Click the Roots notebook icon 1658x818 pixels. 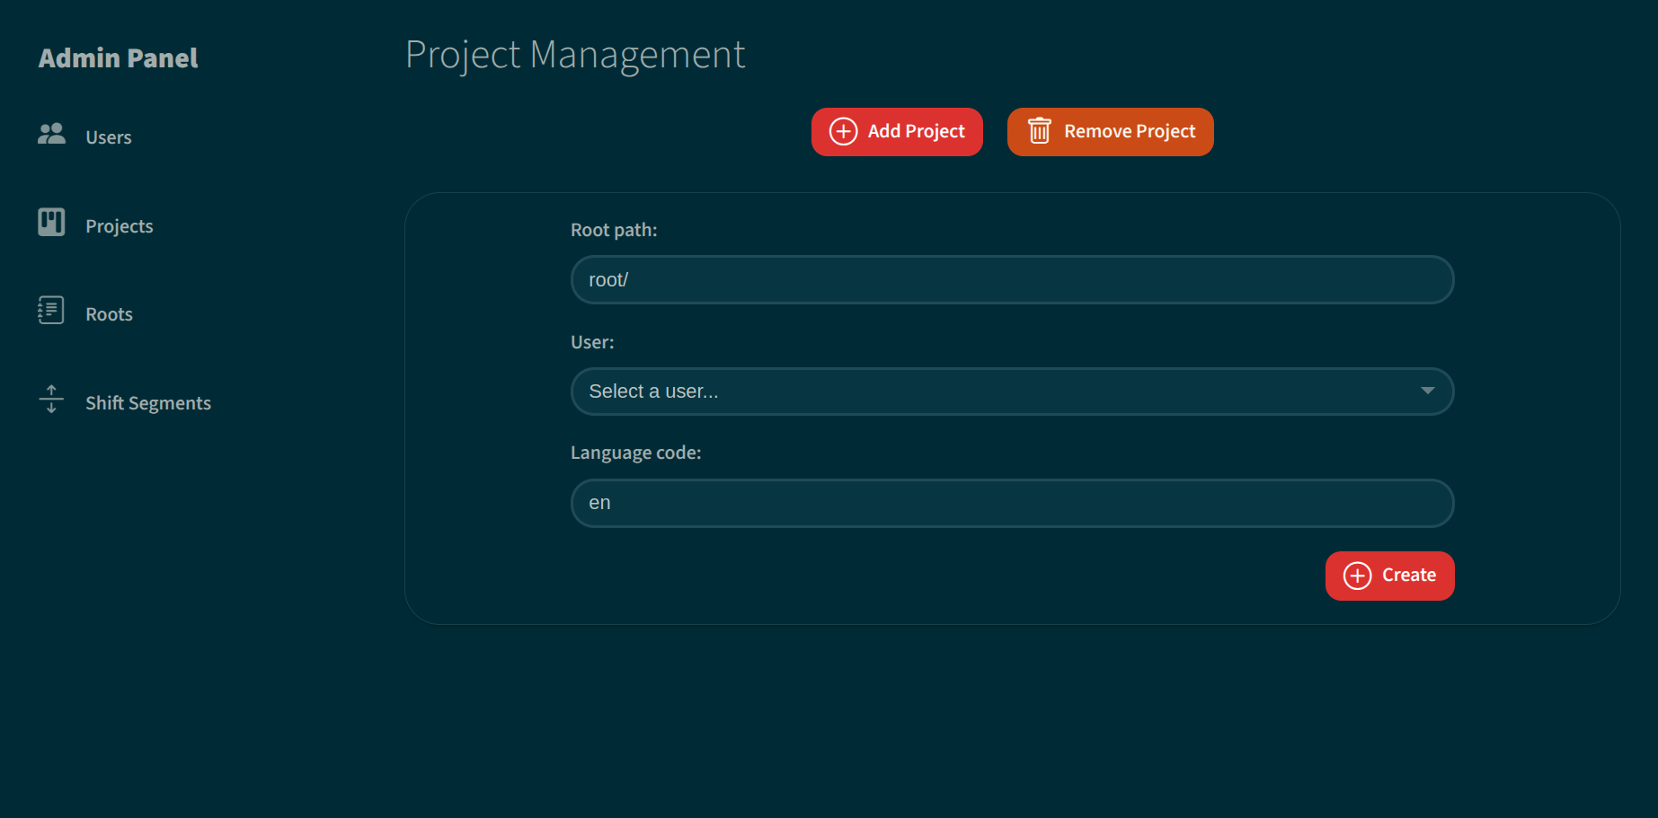pos(51,311)
